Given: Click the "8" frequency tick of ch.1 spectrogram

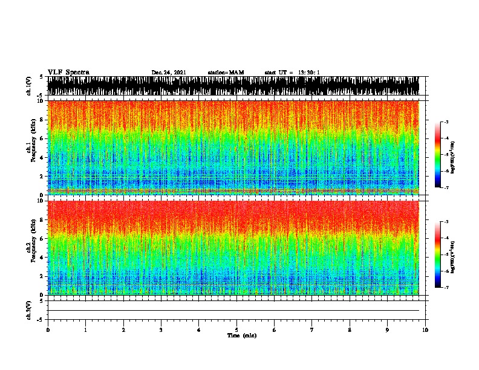Looking at the screenshot, I should coord(42,120).
